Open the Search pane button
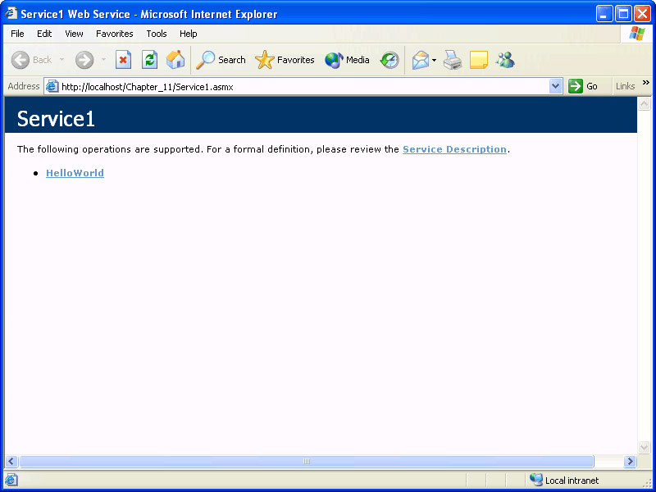 221,60
